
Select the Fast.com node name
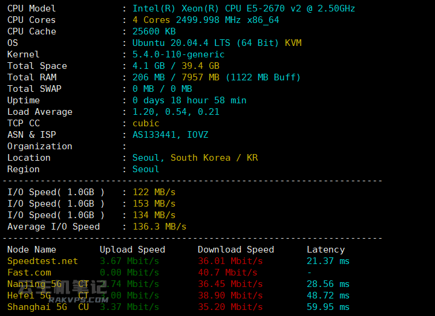29,272
